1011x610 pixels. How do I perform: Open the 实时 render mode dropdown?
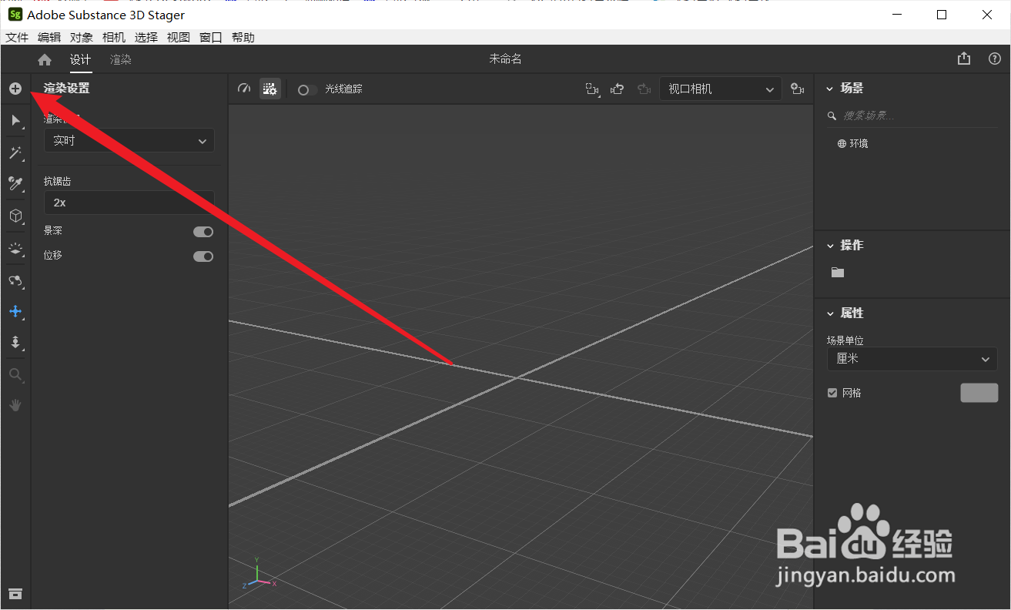129,141
